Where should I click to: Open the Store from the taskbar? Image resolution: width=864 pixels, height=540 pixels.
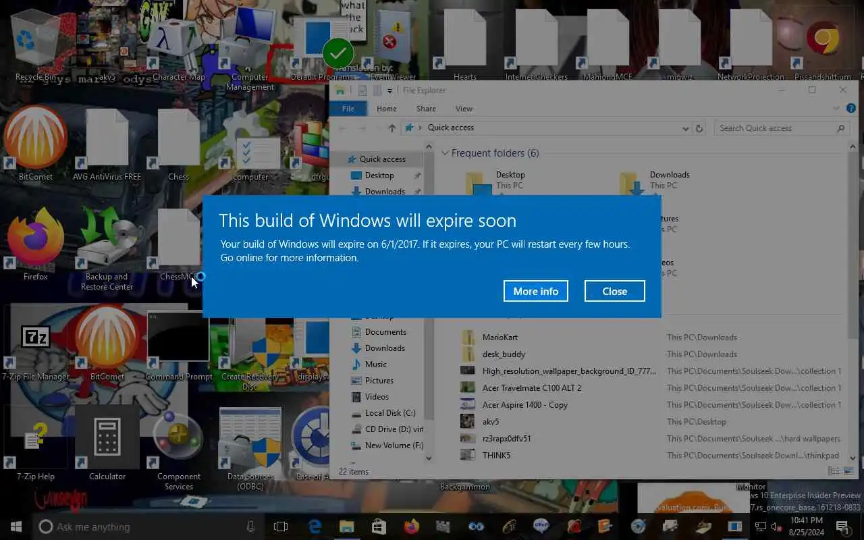point(379,526)
